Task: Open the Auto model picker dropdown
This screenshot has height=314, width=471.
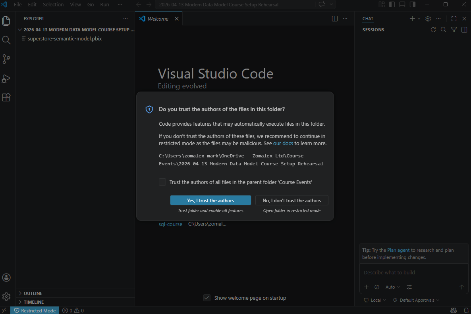Action: pyautogui.click(x=392, y=287)
